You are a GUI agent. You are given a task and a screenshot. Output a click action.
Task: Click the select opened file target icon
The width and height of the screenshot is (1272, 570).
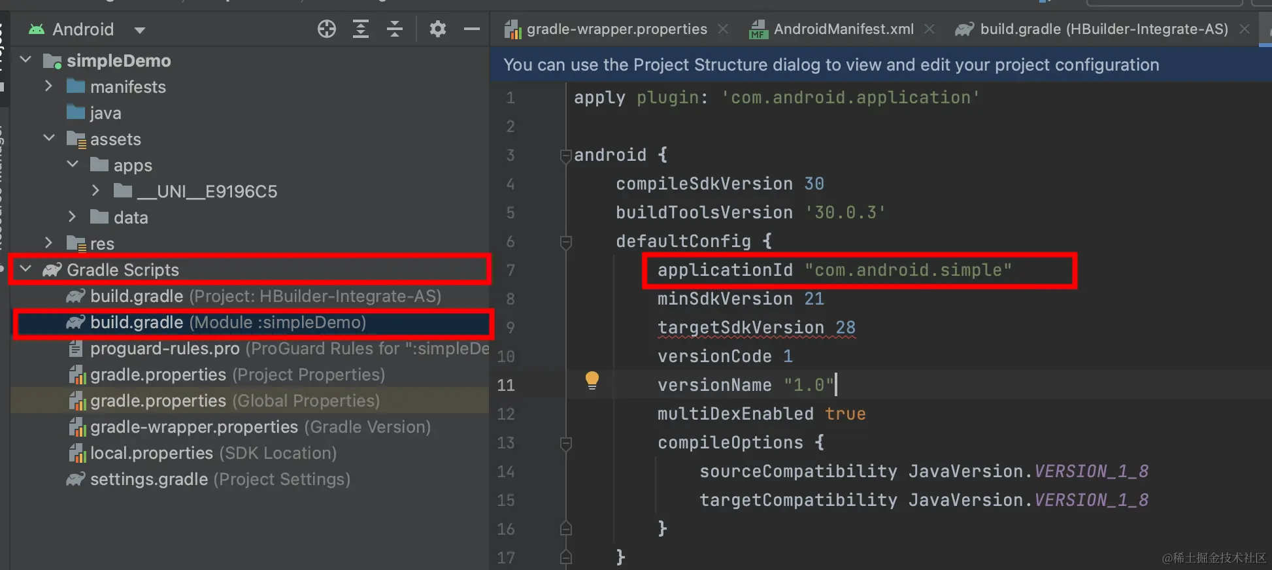pyautogui.click(x=327, y=29)
